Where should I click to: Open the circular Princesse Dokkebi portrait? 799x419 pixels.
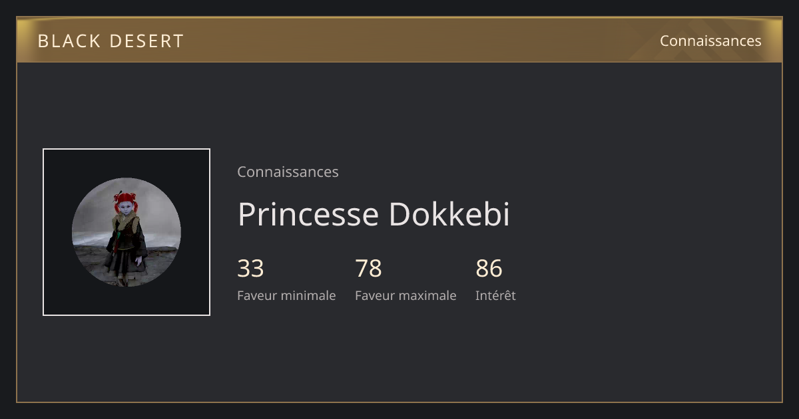point(127,232)
